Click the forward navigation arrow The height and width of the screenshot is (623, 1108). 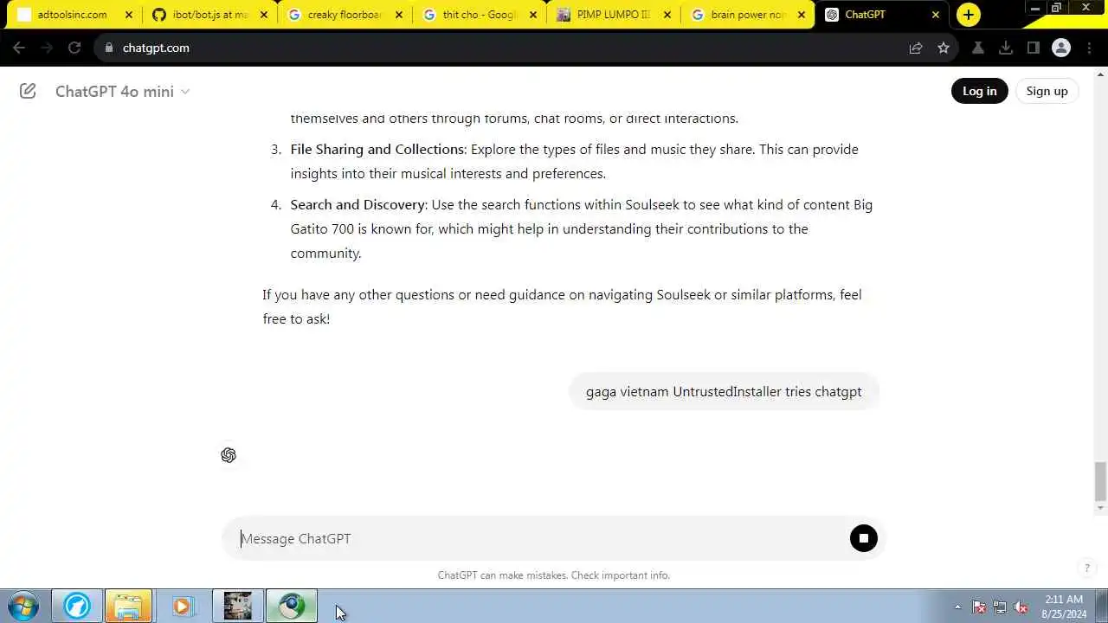[47, 48]
